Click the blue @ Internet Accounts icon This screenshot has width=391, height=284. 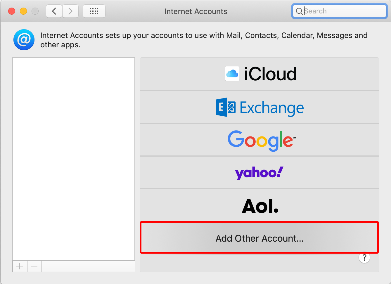[x=24, y=40]
